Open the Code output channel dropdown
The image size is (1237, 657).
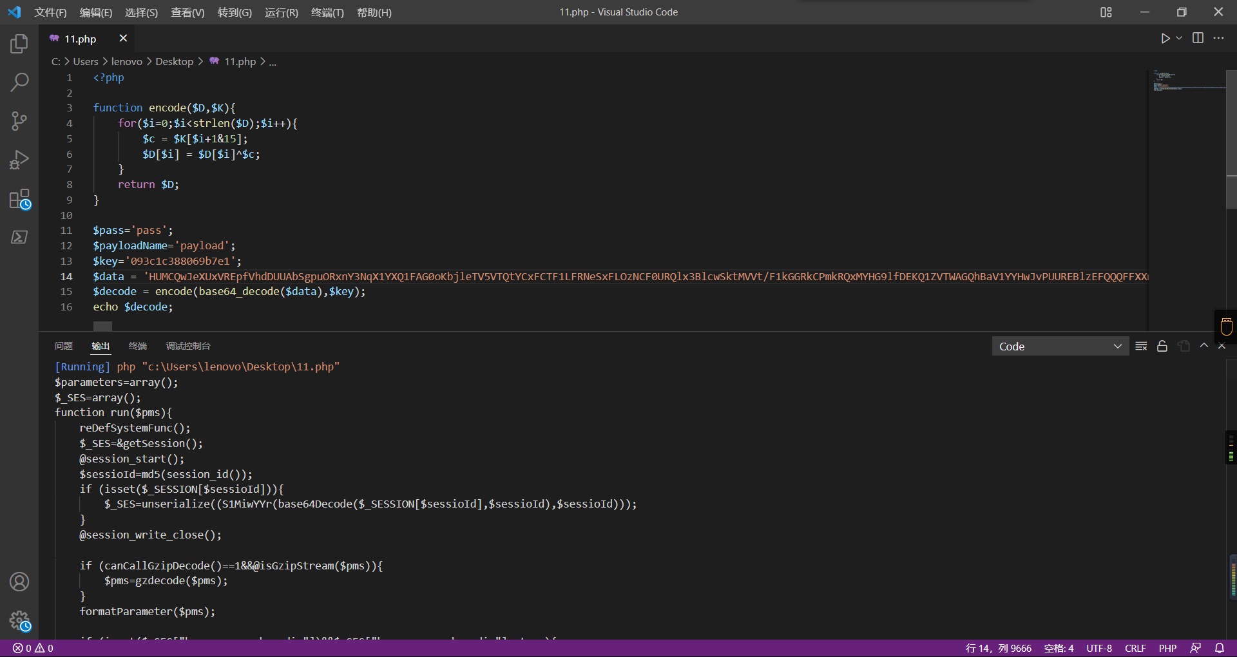1060,347
